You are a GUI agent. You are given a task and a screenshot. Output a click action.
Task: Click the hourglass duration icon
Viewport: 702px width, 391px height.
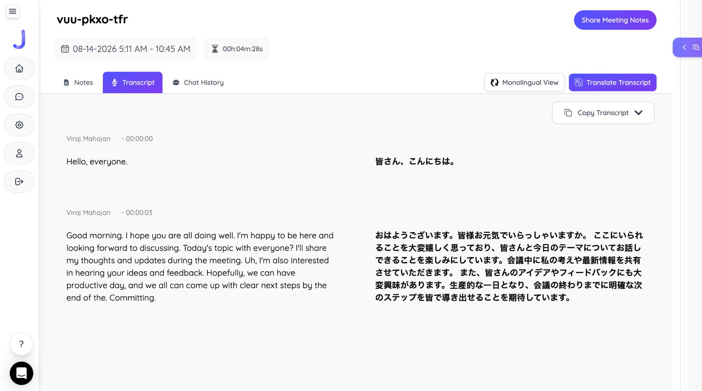coord(215,49)
